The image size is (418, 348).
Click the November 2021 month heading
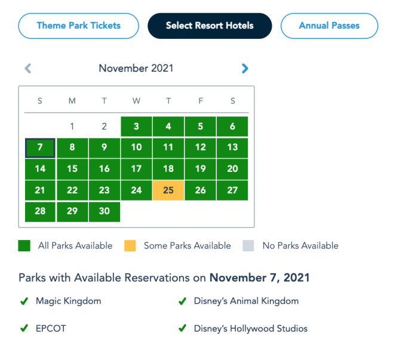[x=136, y=68]
